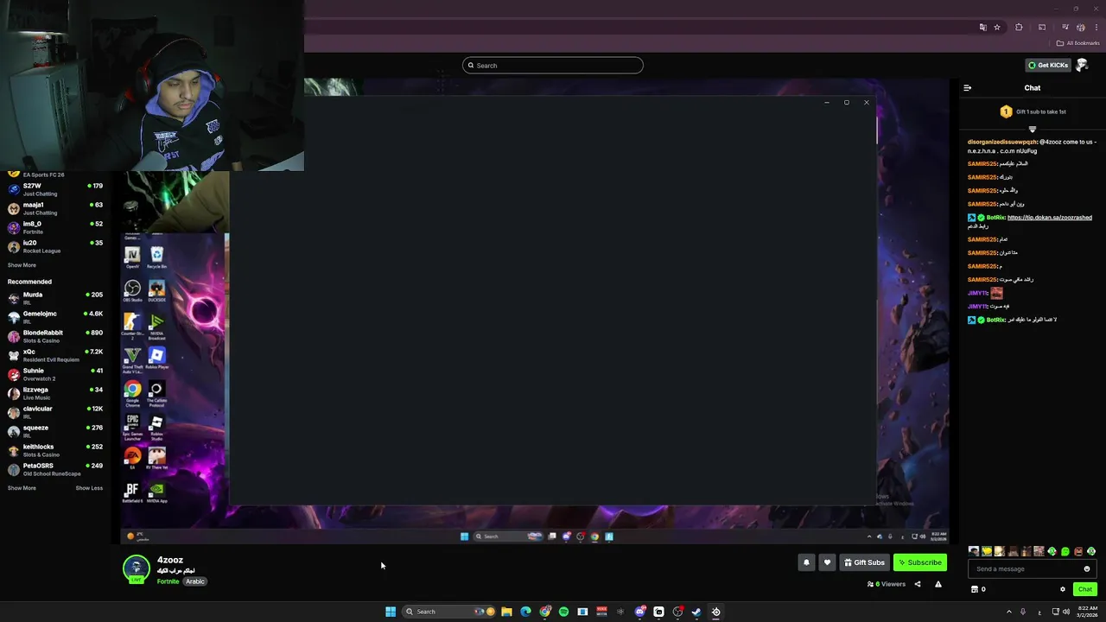Open the clock showing 8:22 AM
Image resolution: width=1106 pixels, height=622 pixels.
tap(1085, 612)
